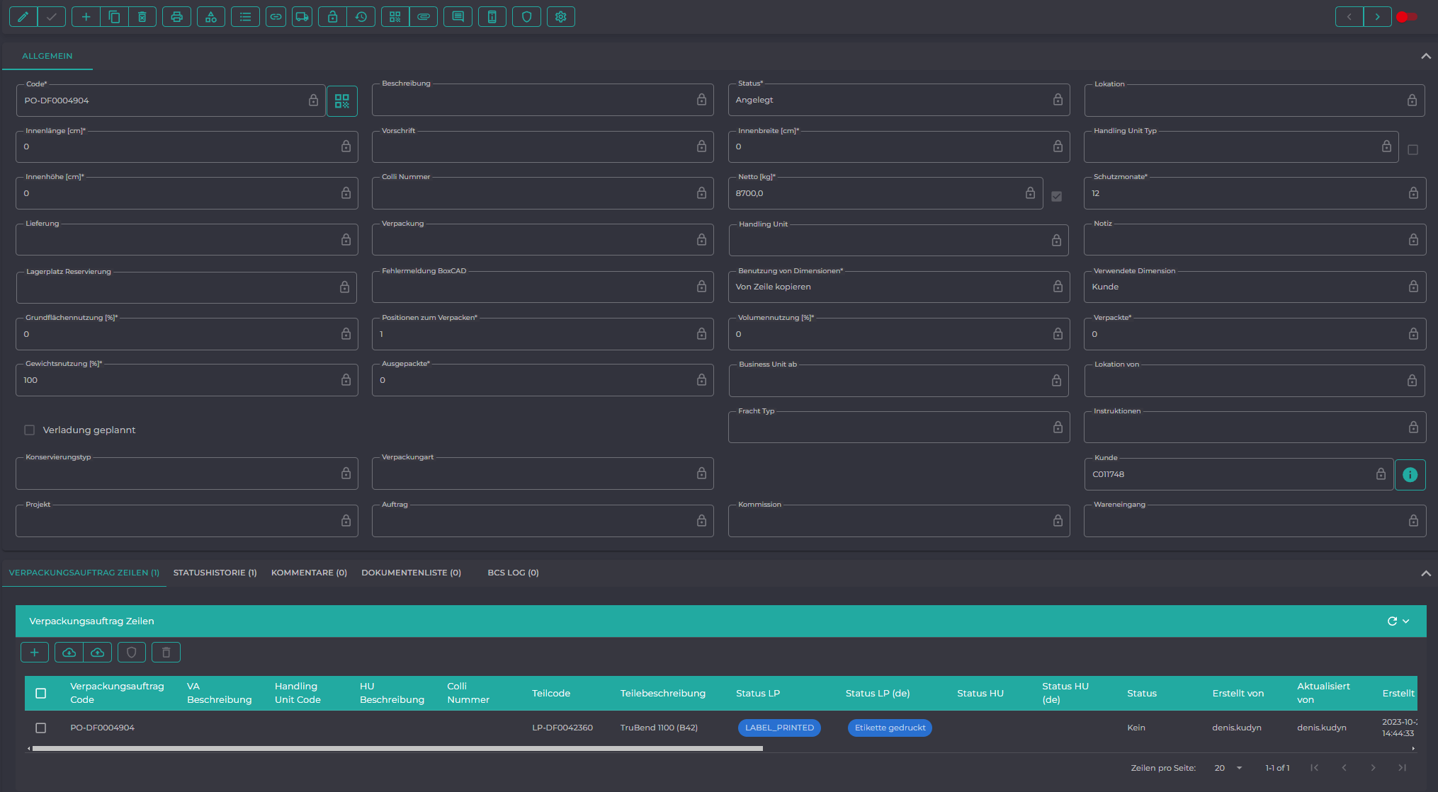The height and width of the screenshot is (792, 1438).
Task: Click the top toolbar trash delete icon
Action: pyautogui.click(x=142, y=17)
